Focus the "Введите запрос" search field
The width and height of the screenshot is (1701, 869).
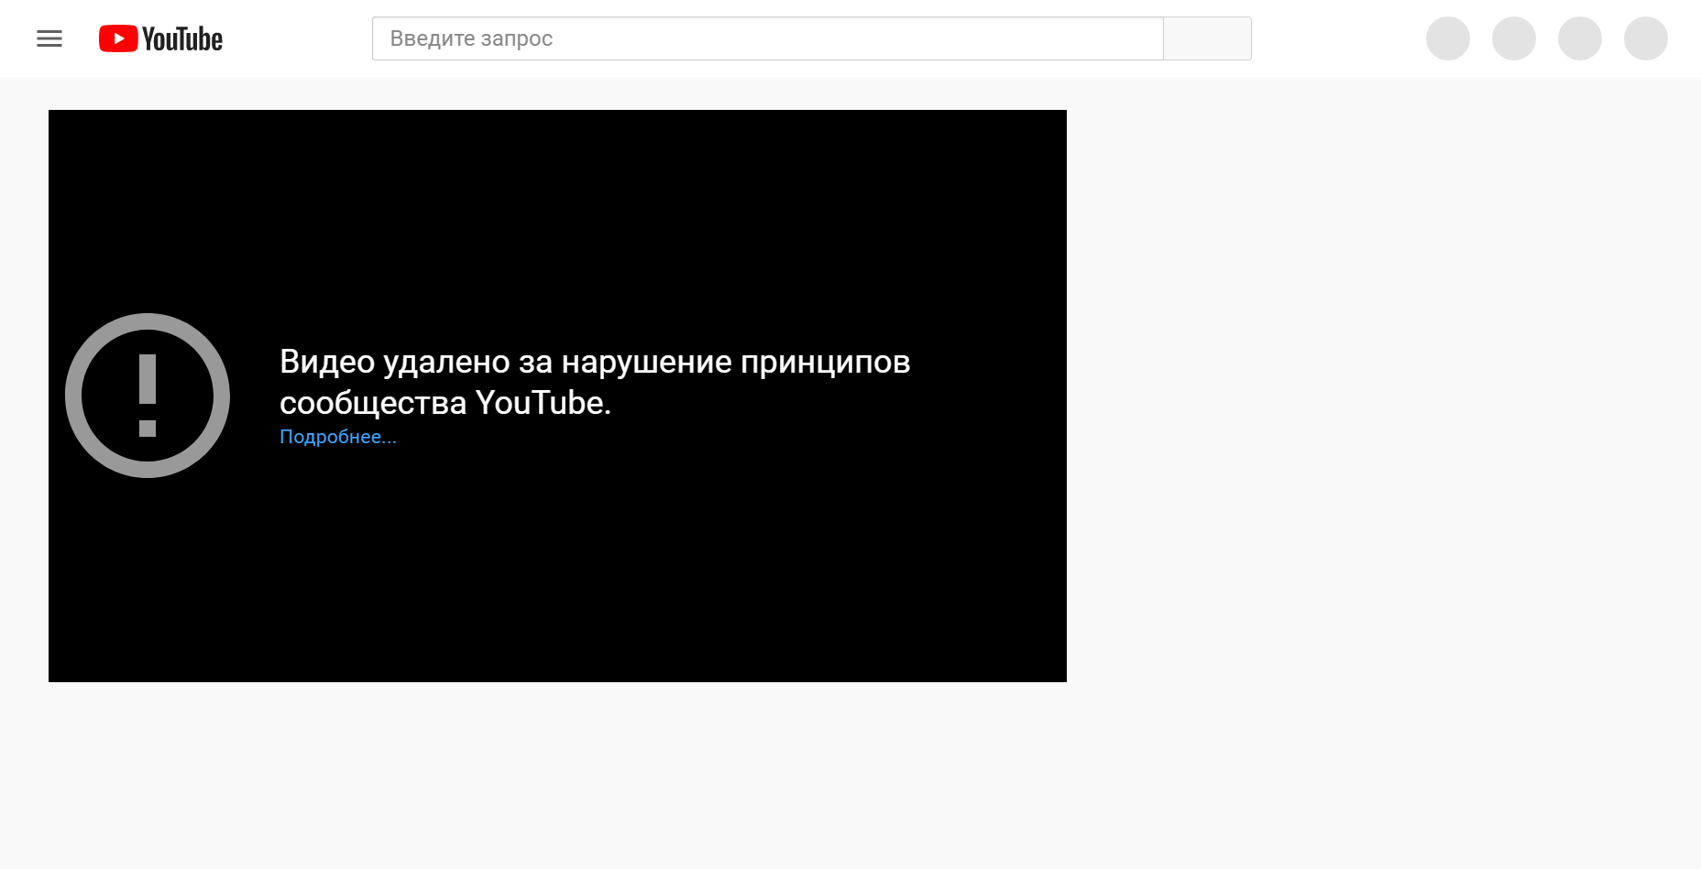pos(767,38)
